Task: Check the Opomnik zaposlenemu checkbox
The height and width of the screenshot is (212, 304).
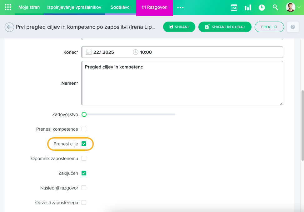Action: (84, 159)
